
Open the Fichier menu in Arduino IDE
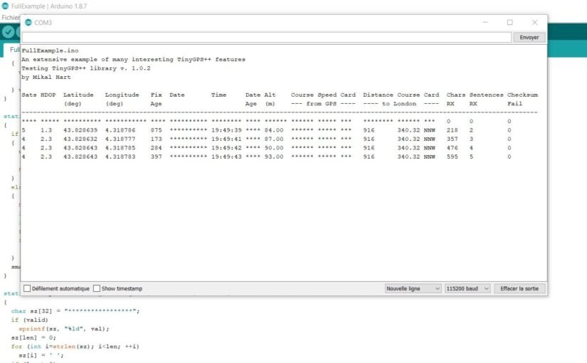pyautogui.click(x=10, y=18)
